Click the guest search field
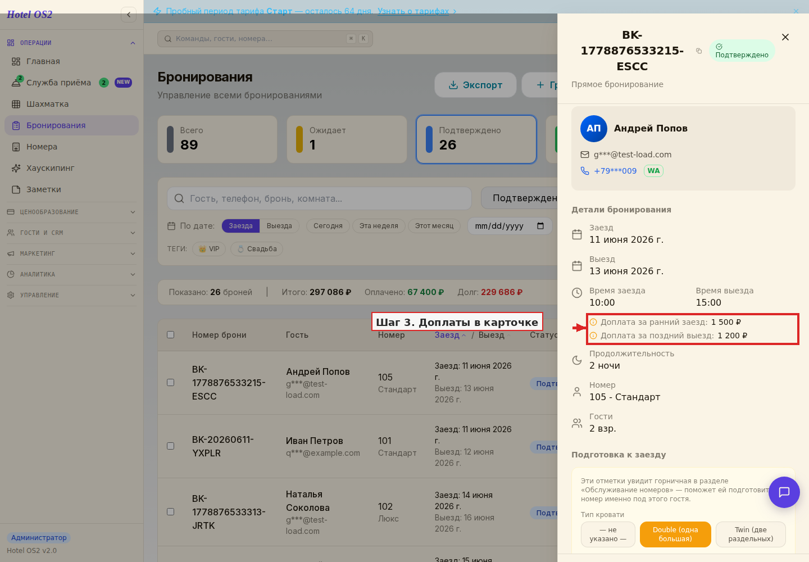The image size is (809, 562). pos(319,198)
